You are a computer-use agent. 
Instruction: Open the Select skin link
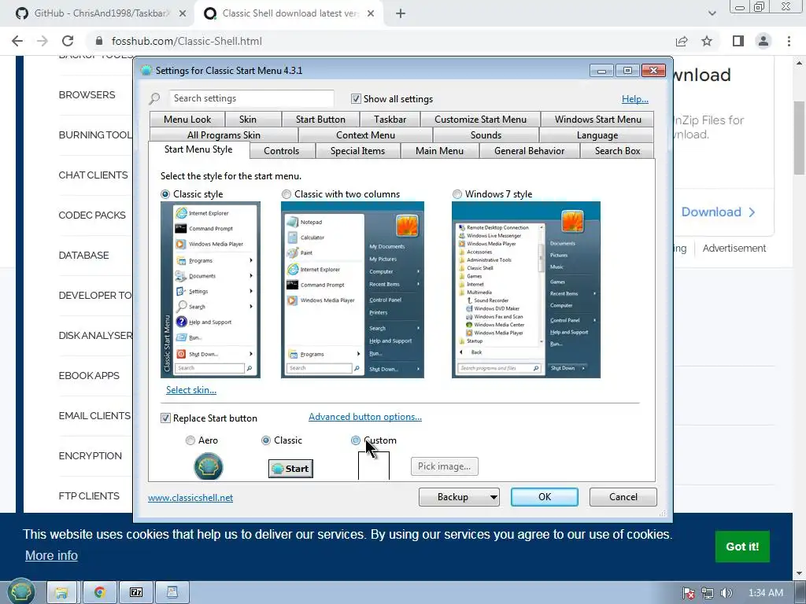click(191, 390)
